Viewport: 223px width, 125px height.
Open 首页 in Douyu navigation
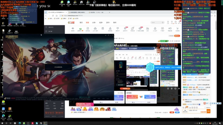[x=81, y=23]
